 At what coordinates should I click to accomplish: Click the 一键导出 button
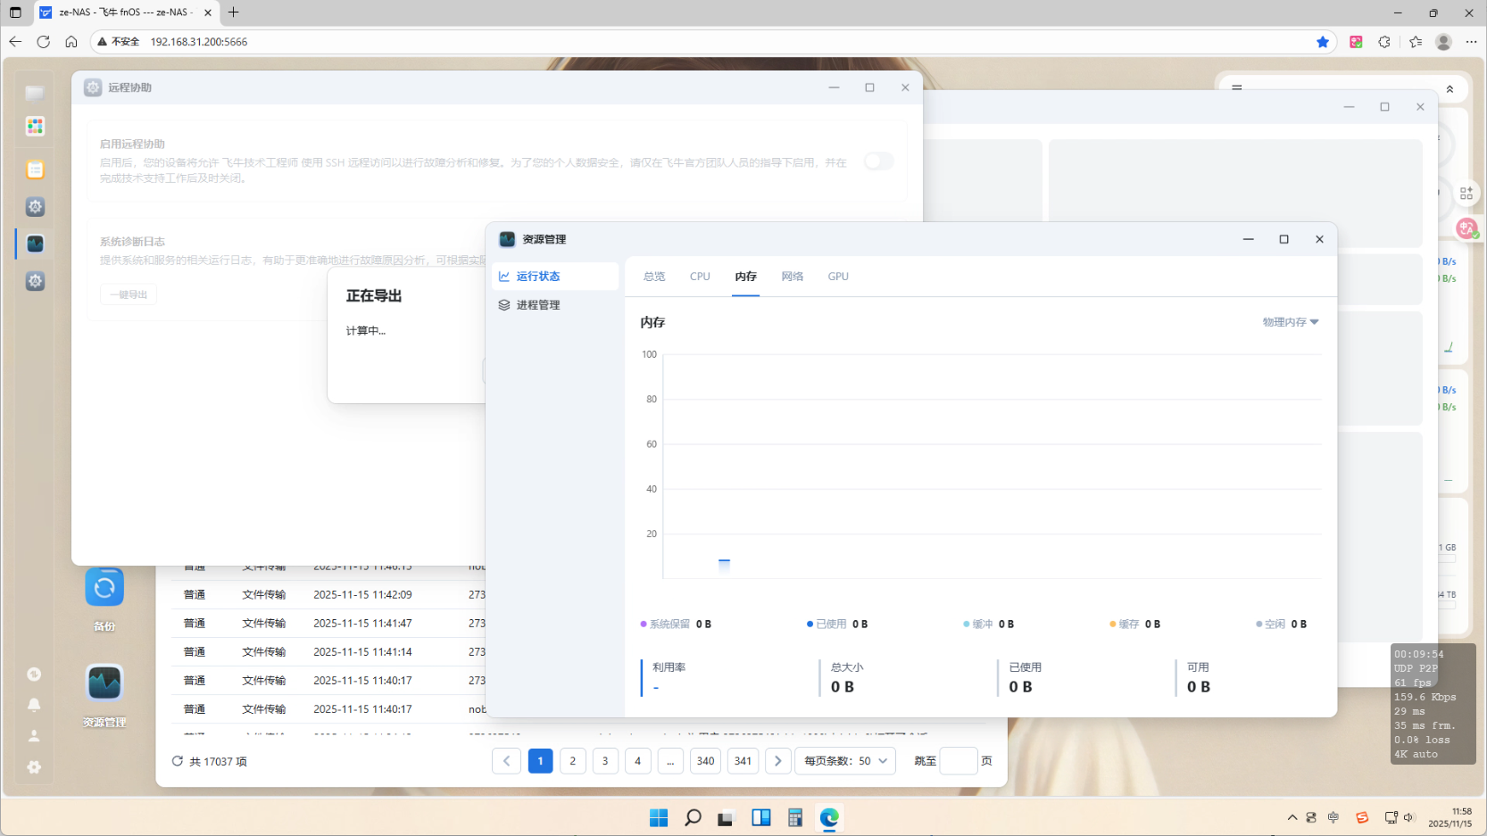click(128, 294)
